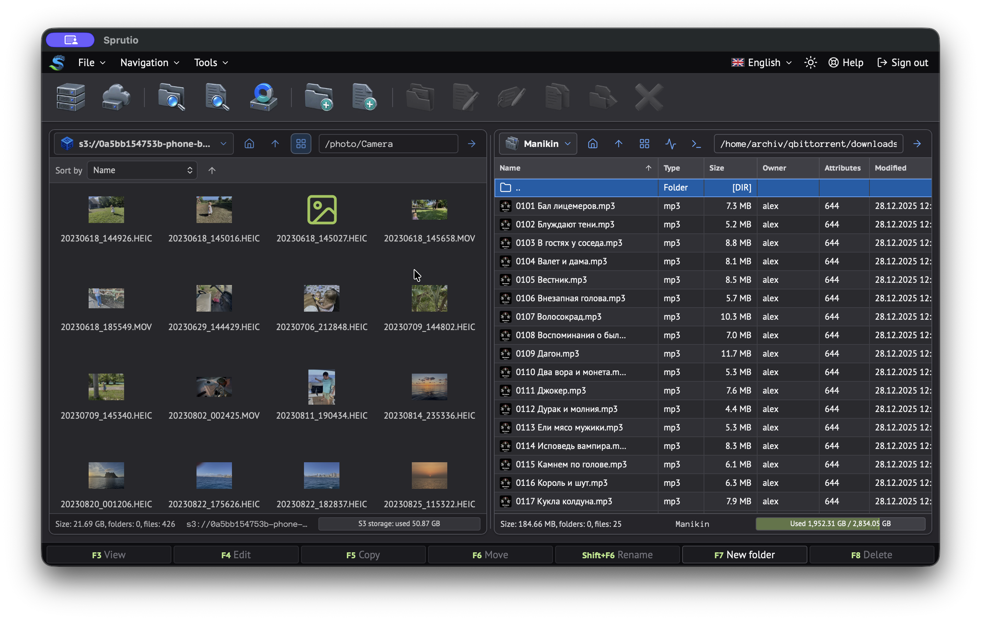Click the F5 Copy button
This screenshot has width=981, height=621.
pos(363,555)
